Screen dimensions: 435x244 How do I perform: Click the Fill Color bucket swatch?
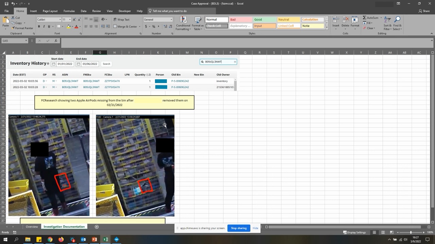coord(69,26)
